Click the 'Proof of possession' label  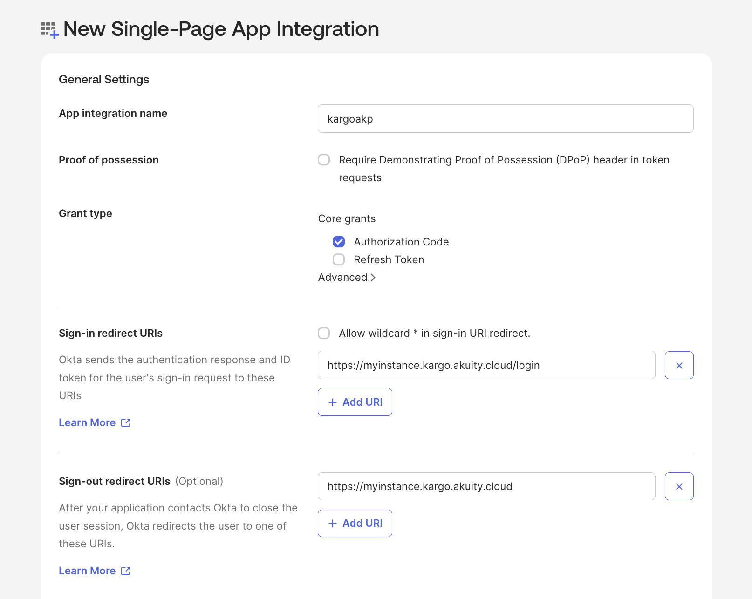tap(109, 160)
